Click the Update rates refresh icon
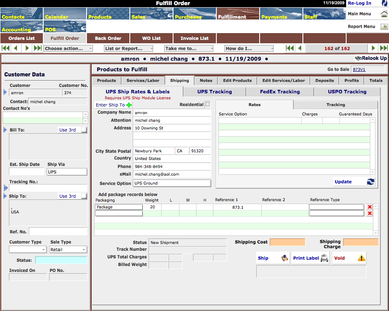This screenshot has height=311, width=389. pyautogui.click(x=370, y=182)
